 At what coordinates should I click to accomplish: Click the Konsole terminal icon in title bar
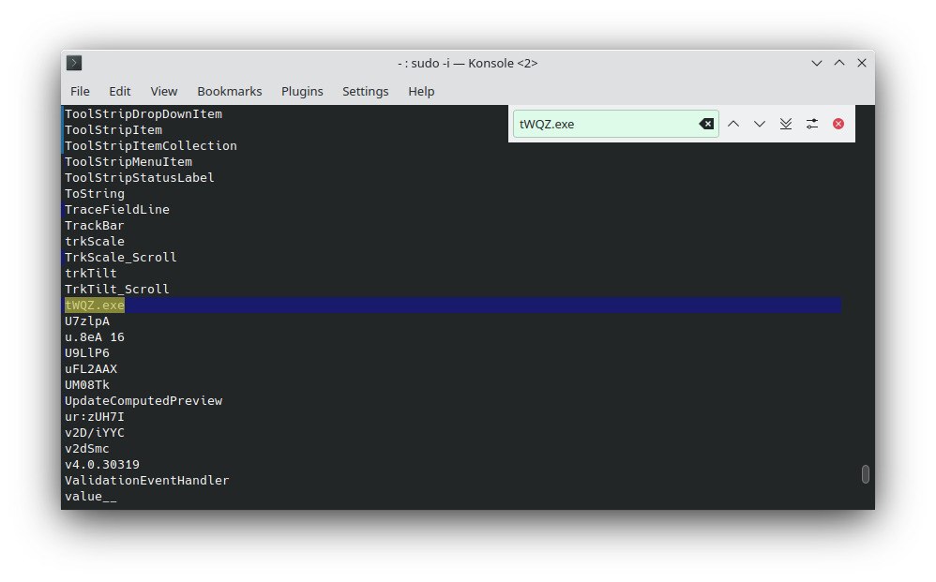coord(74,63)
